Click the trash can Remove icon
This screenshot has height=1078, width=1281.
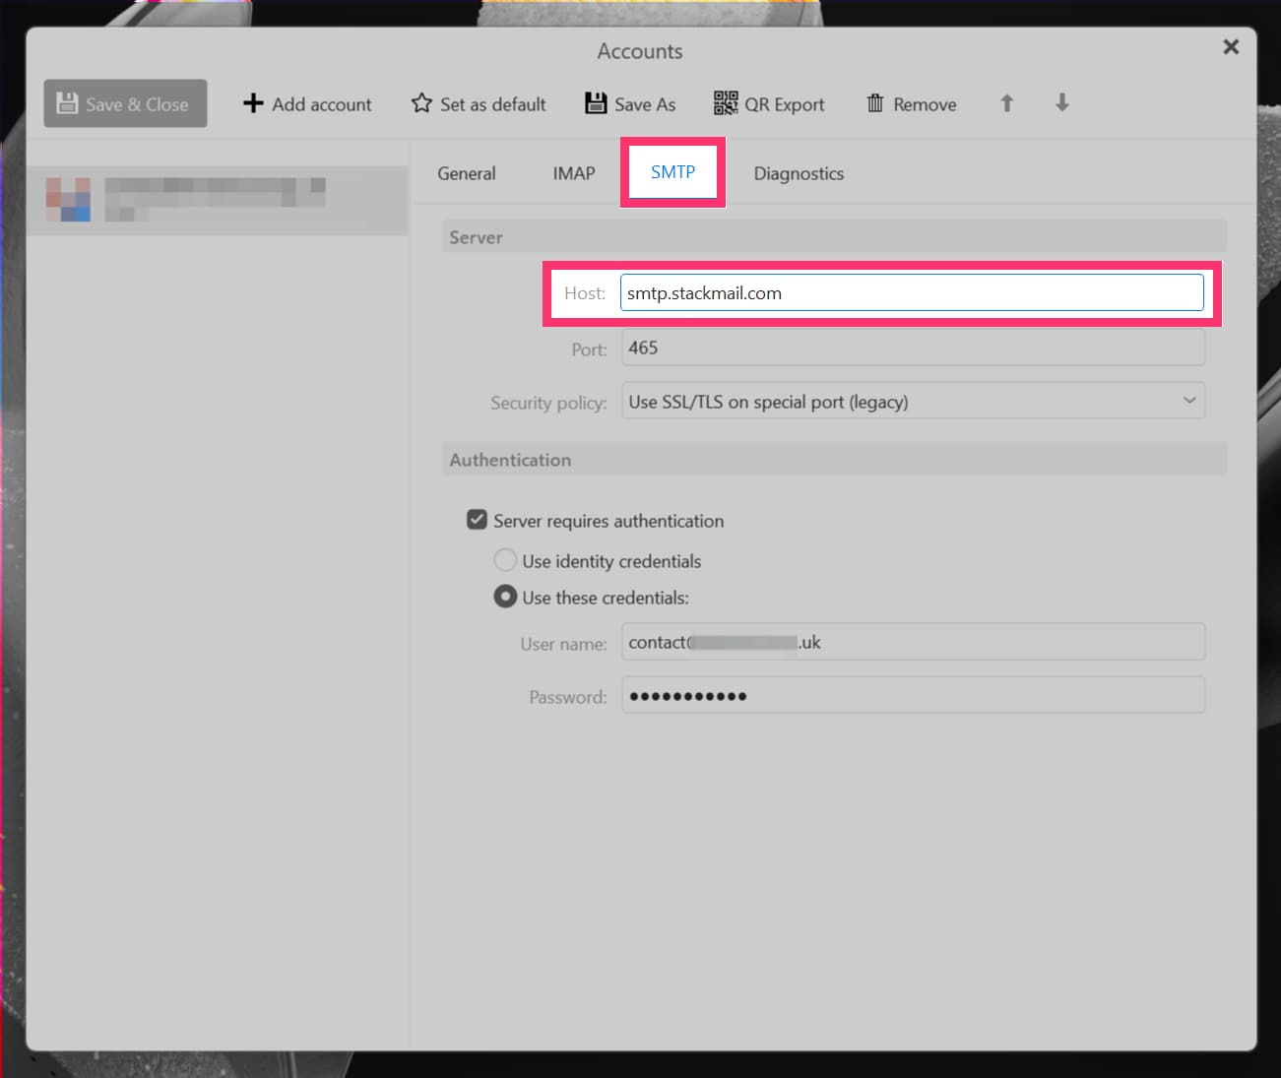click(874, 103)
